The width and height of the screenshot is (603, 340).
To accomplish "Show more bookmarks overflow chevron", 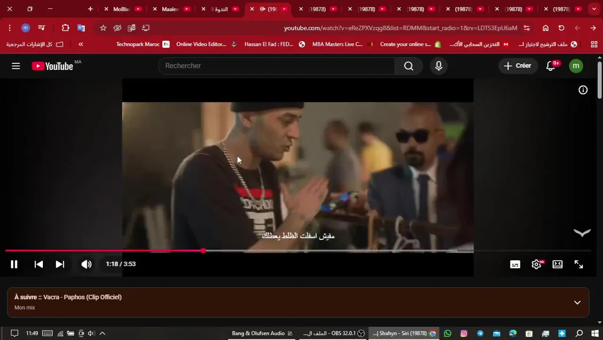I will [81, 44].
